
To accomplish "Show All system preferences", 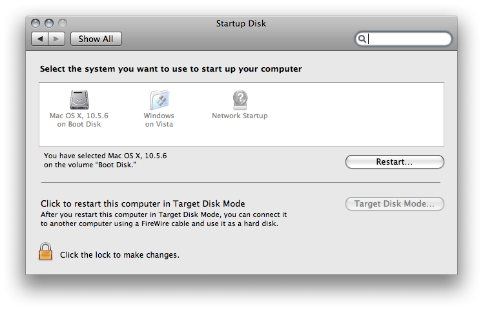I will (96, 39).
